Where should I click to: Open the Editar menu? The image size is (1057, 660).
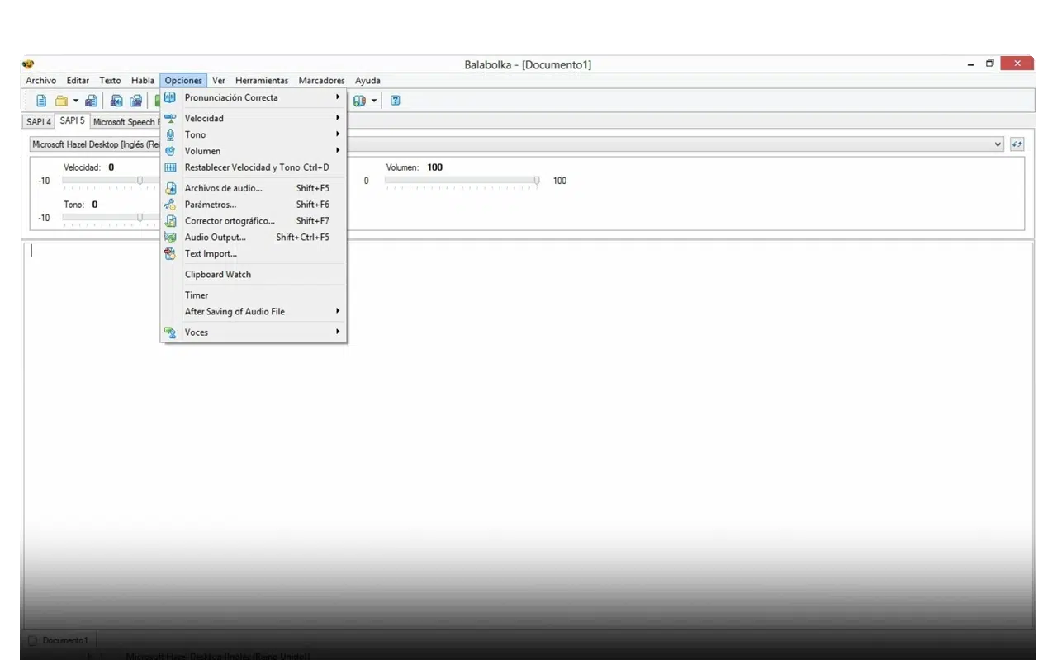coord(78,81)
